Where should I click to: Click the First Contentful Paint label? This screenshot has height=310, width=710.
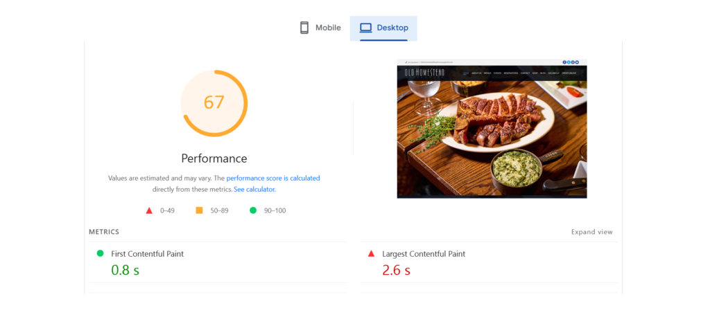coord(147,254)
